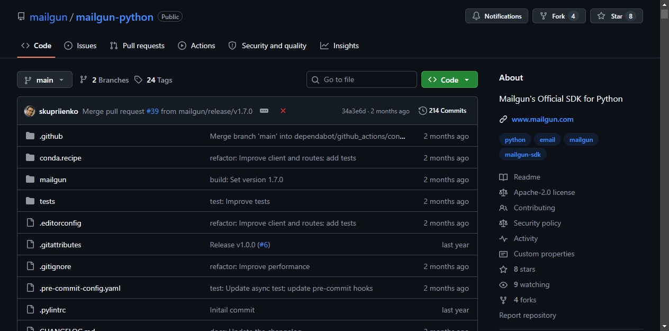Image resolution: width=669 pixels, height=331 pixels.
Task: Click the Go to file search field
Action: [x=361, y=79]
